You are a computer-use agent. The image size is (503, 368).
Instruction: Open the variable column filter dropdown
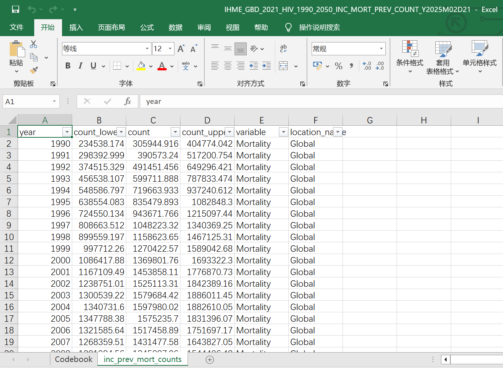click(283, 132)
